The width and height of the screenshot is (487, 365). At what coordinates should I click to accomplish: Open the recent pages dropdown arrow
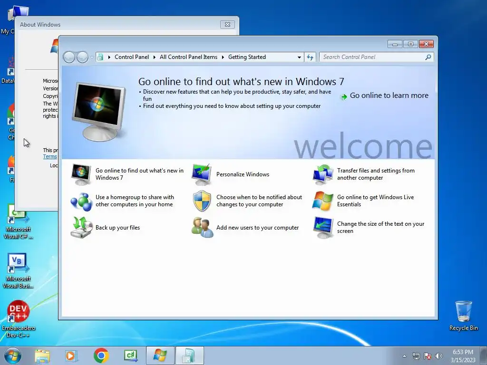click(92, 57)
